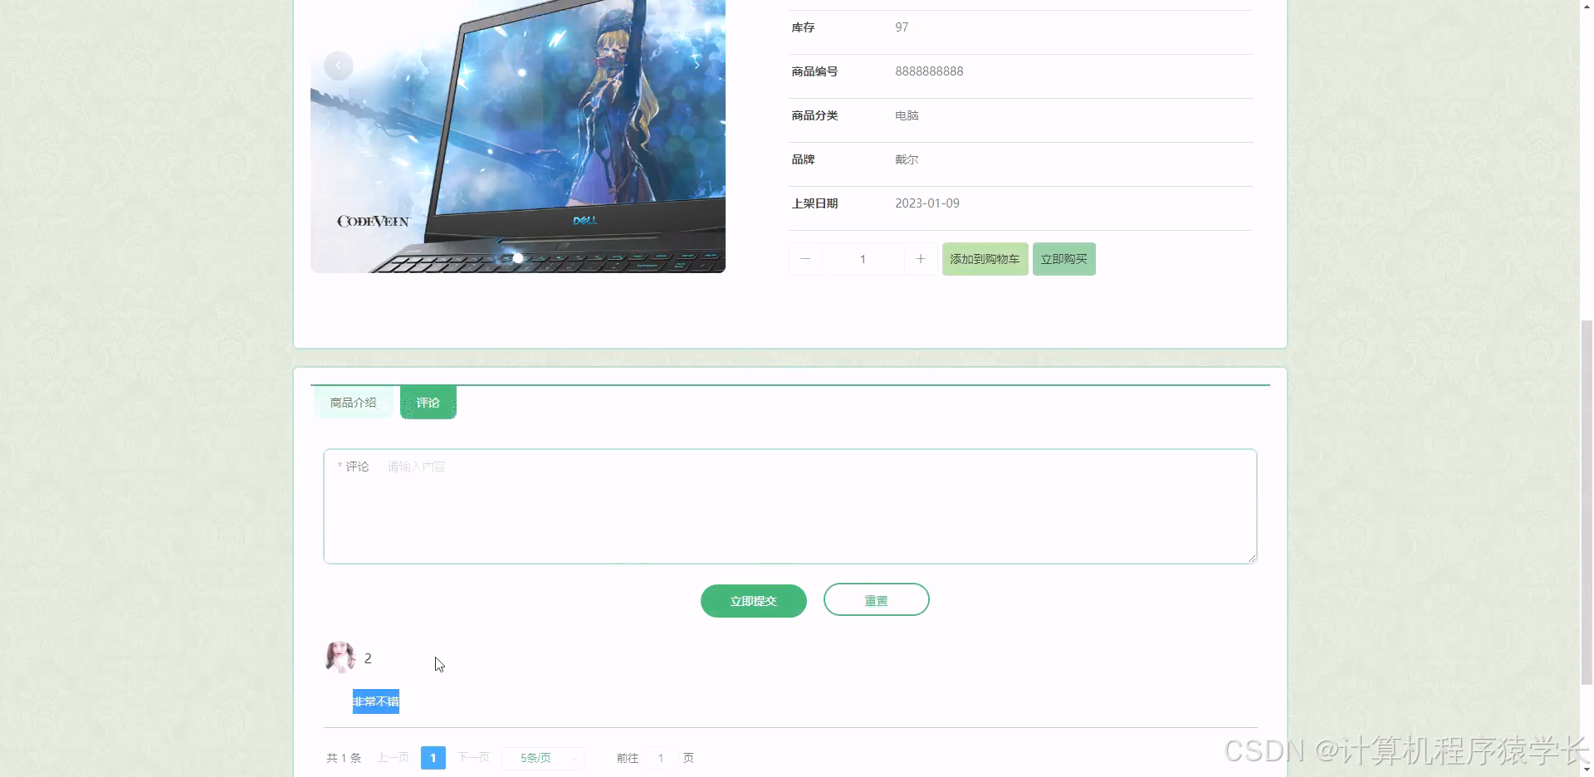Reset the comment form with 重置
This screenshot has height=777, width=1594.
point(876,599)
